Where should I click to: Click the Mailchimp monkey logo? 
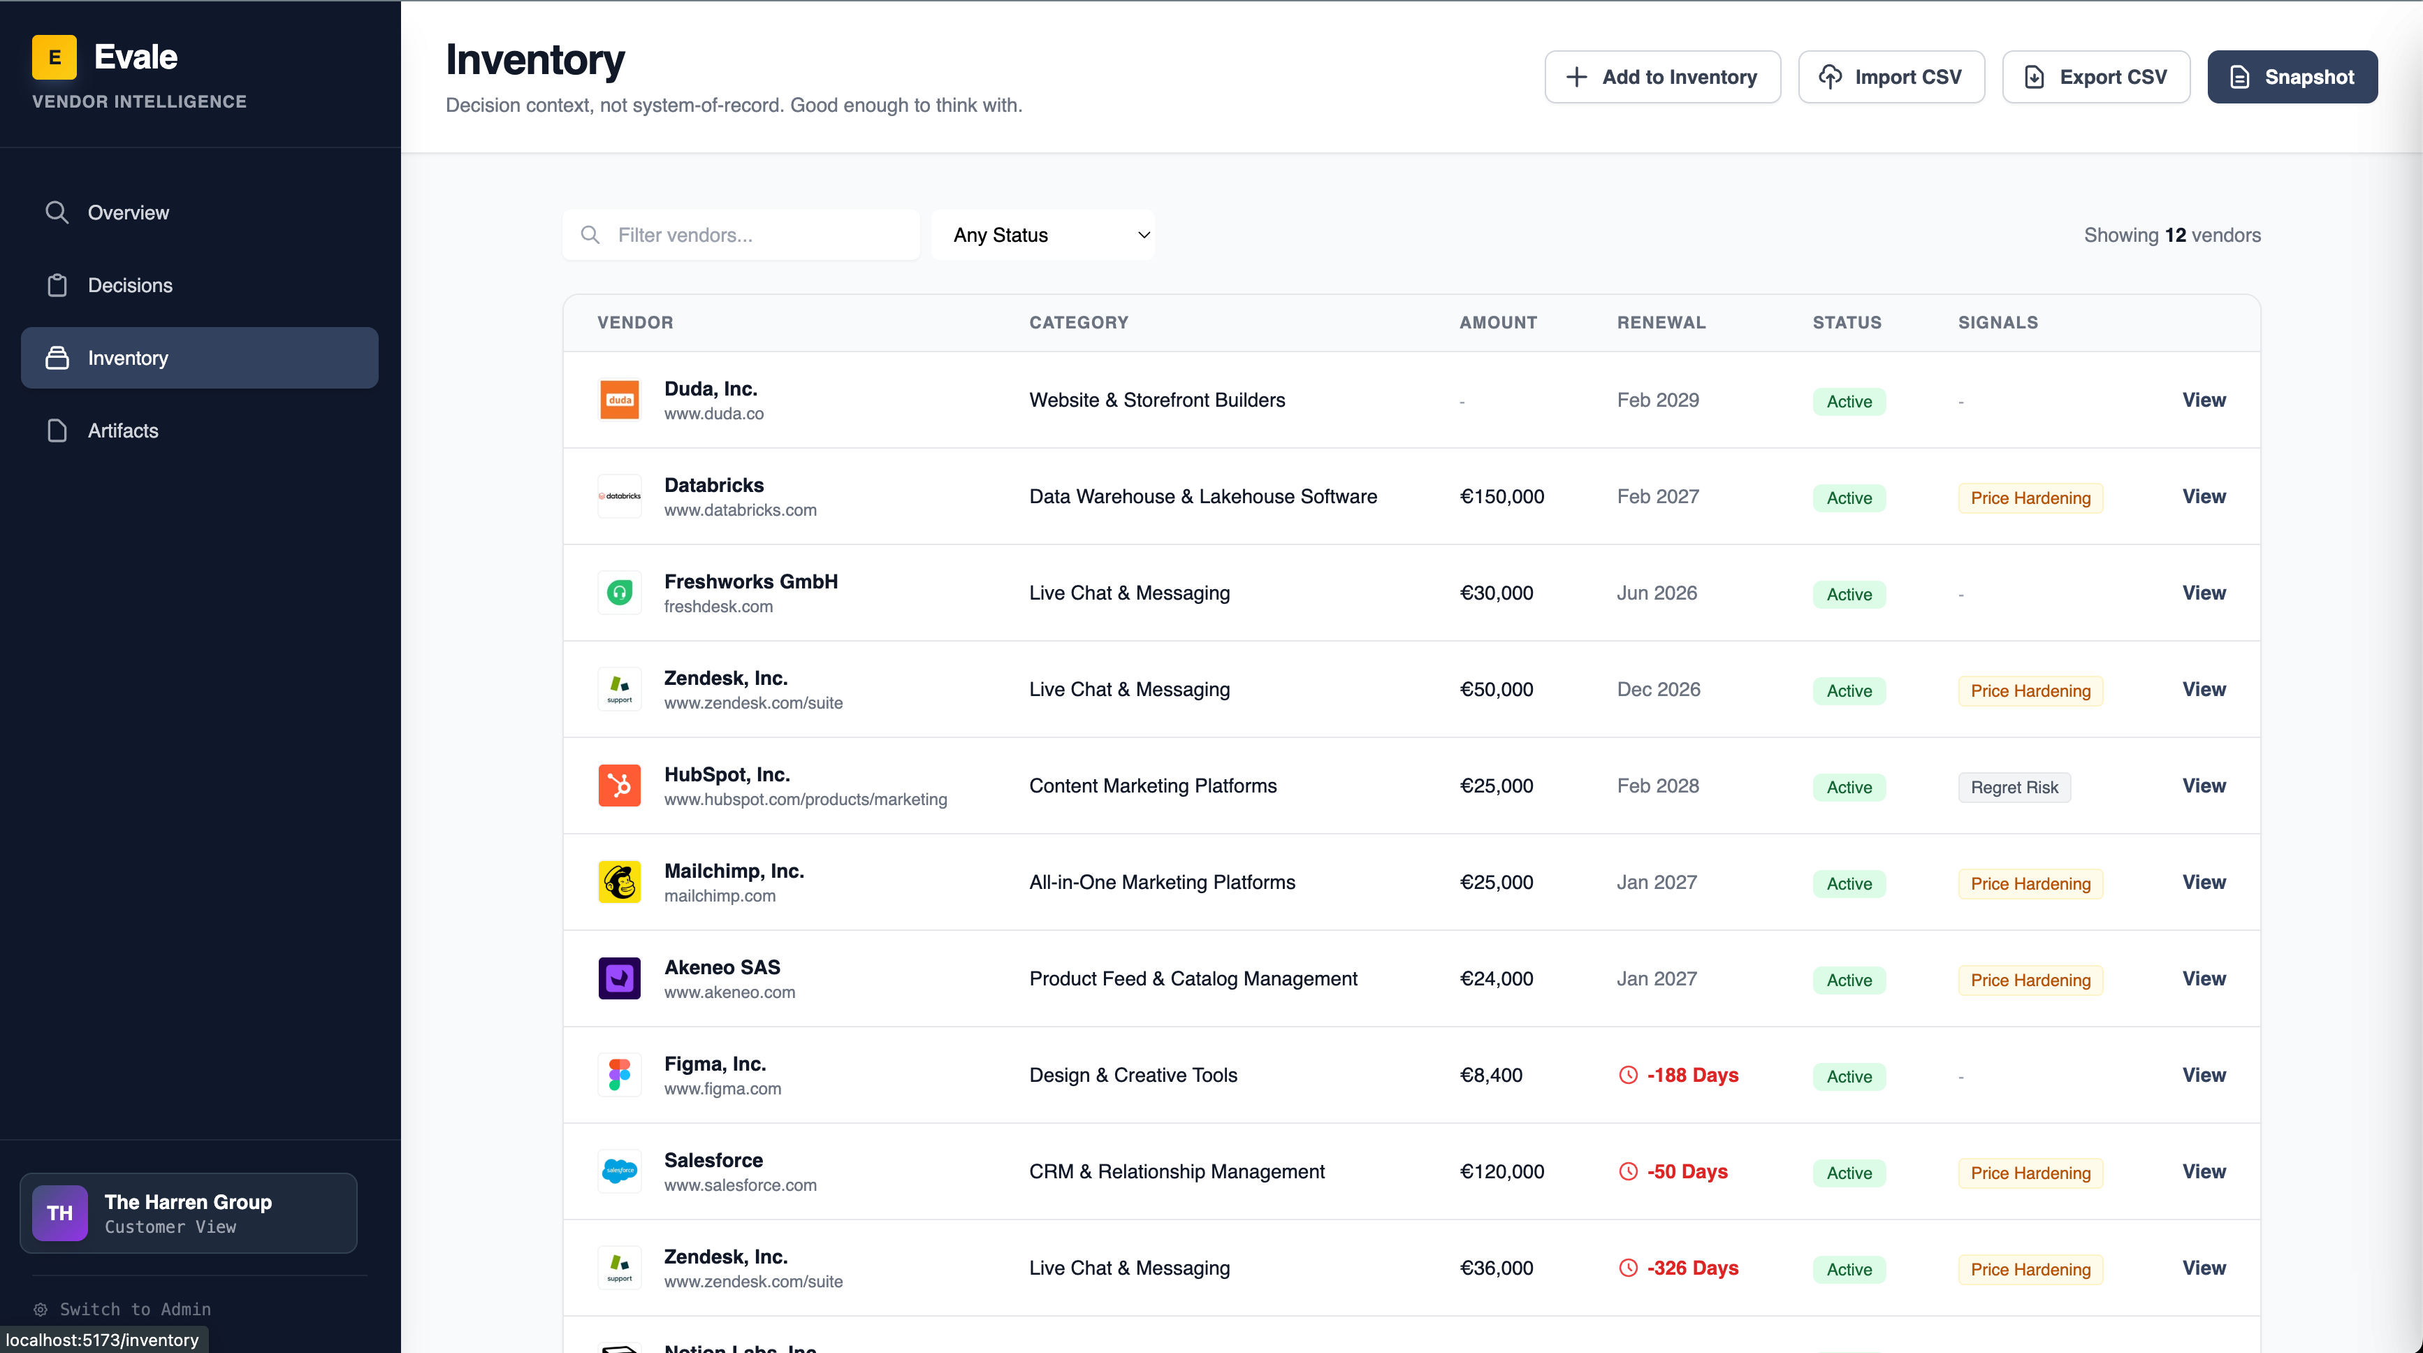point(619,883)
